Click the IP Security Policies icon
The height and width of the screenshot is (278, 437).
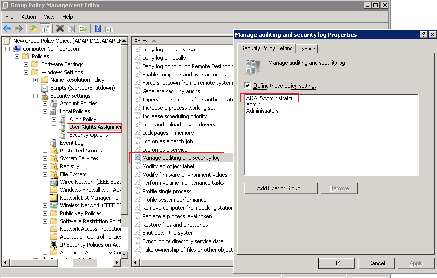[54, 245]
